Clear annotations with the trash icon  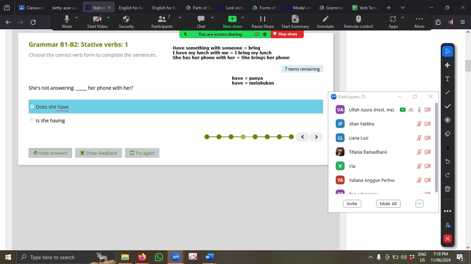click(447, 189)
